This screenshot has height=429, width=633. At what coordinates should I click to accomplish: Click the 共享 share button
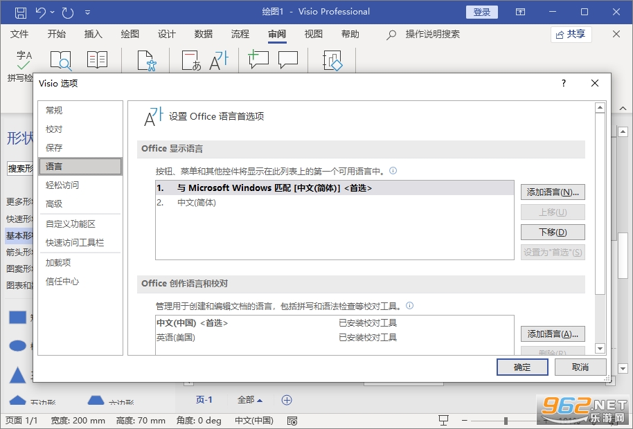point(571,35)
